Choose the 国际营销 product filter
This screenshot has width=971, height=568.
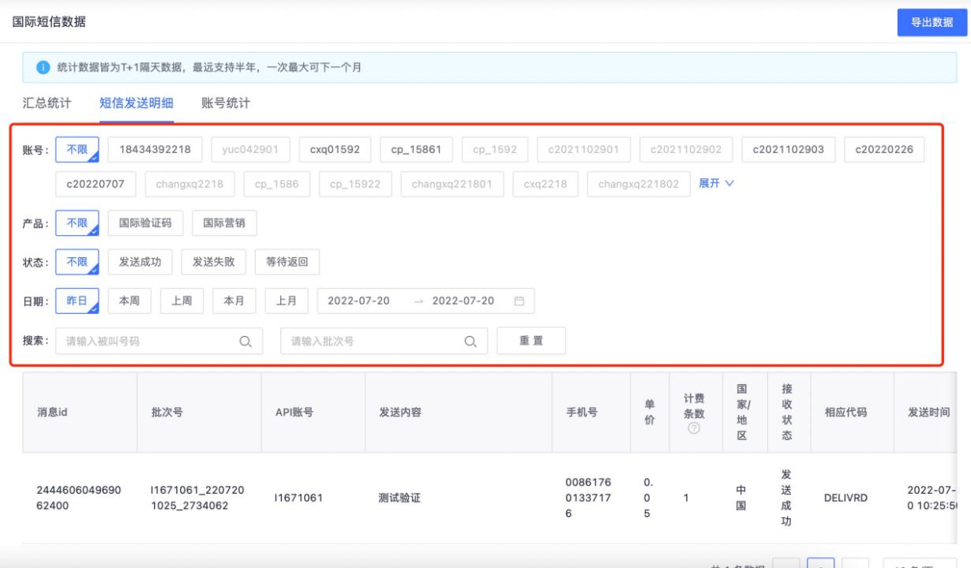pos(224,223)
